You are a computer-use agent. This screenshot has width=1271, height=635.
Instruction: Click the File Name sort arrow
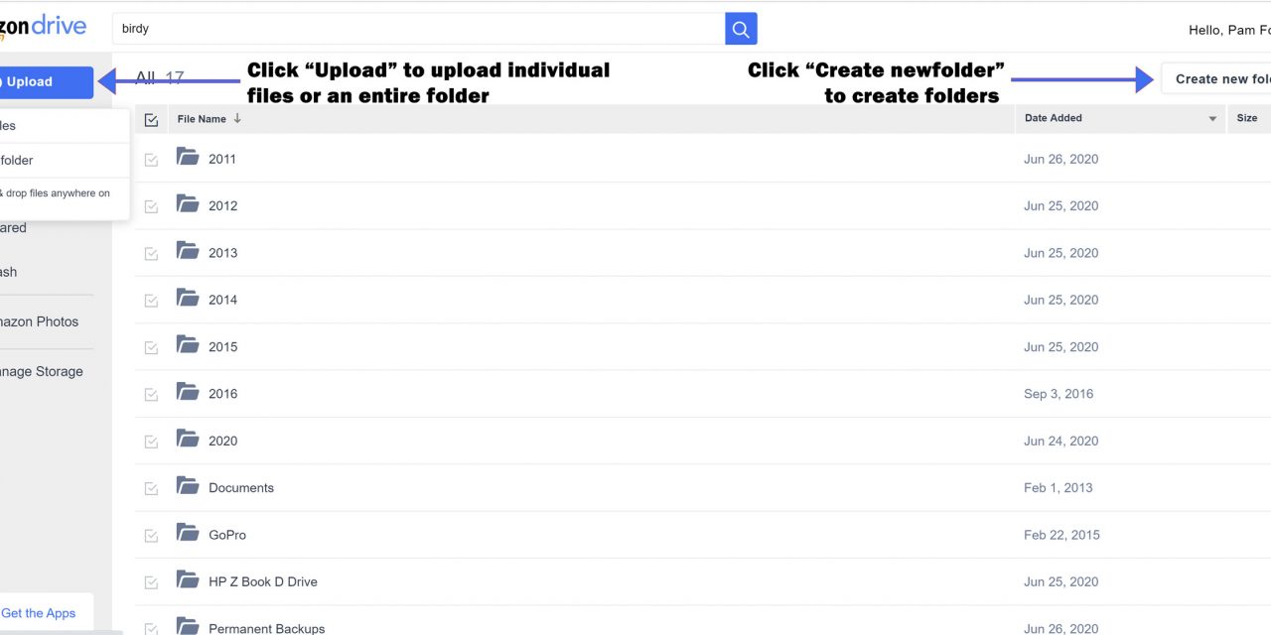coord(237,119)
